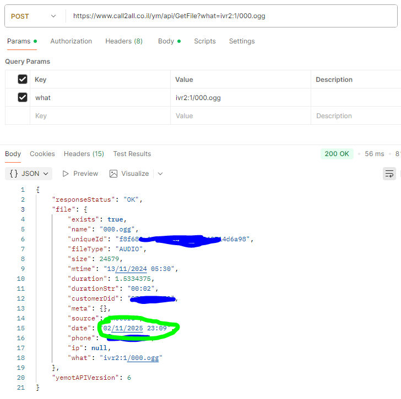Click the request URL input field

[231, 16]
